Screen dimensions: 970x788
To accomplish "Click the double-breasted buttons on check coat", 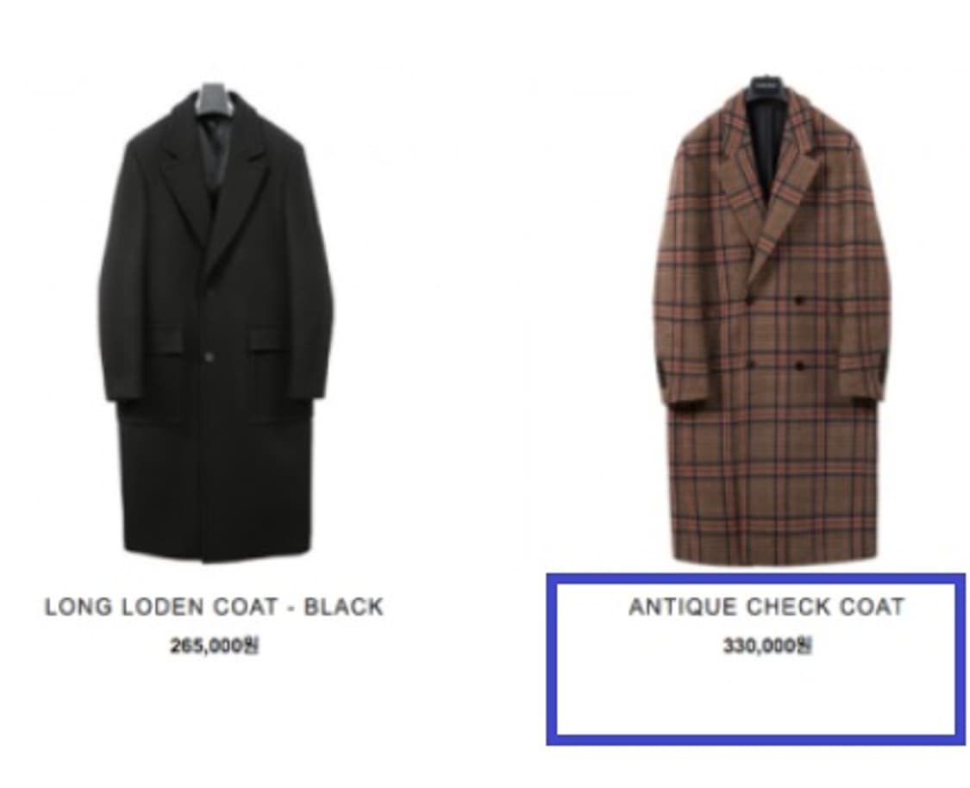I will 774,333.
